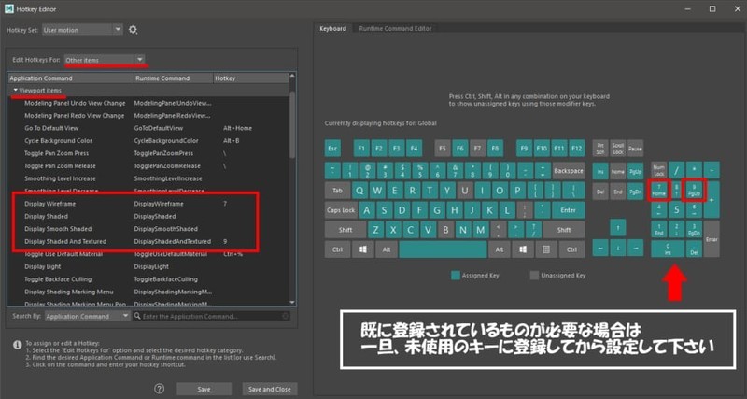The width and height of the screenshot is (747, 399).
Task: Click the numpad 7 Home key
Action: [x=659, y=190]
